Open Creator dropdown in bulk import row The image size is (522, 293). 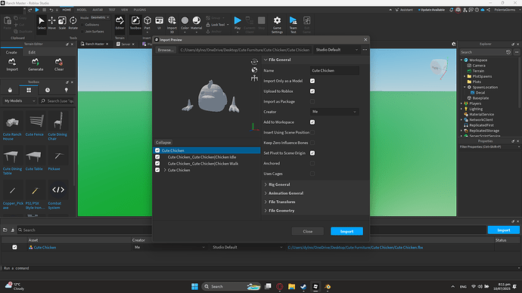(x=169, y=247)
